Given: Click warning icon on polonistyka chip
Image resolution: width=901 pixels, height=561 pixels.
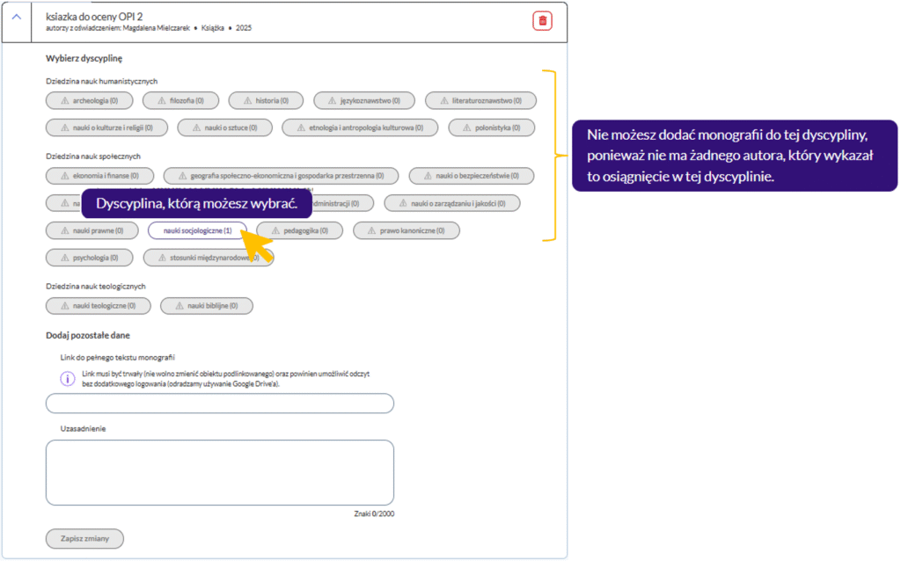Looking at the screenshot, I should pyautogui.click(x=465, y=127).
